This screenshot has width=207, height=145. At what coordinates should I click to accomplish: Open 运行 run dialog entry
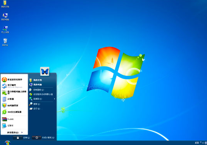(x=41, y=108)
